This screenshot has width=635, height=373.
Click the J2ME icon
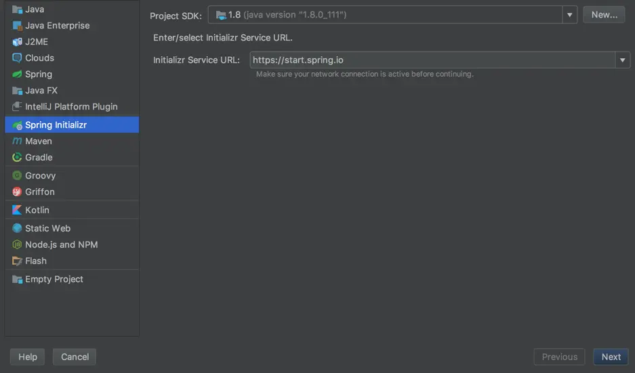17,42
